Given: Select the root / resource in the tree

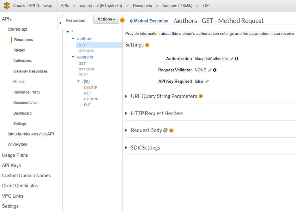Looking at the screenshot, I should pyautogui.click(x=72, y=32).
